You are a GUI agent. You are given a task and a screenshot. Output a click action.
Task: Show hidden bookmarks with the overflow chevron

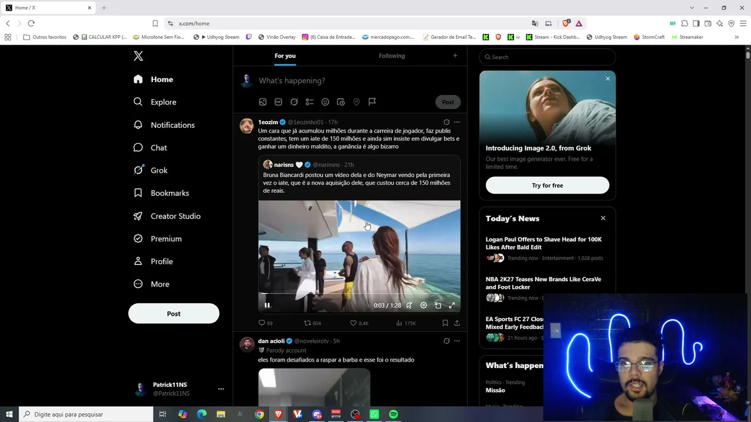pyautogui.click(x=737, y=37)
